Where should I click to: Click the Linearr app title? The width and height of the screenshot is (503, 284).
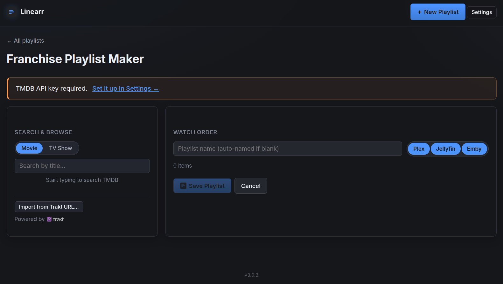[32, 12]
